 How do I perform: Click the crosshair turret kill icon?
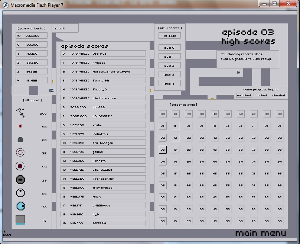point(20,152)
